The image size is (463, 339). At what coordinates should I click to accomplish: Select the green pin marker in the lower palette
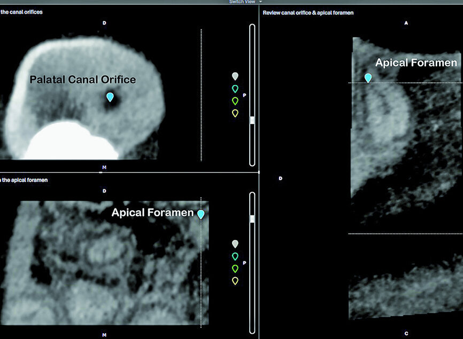tap(234, 268)
